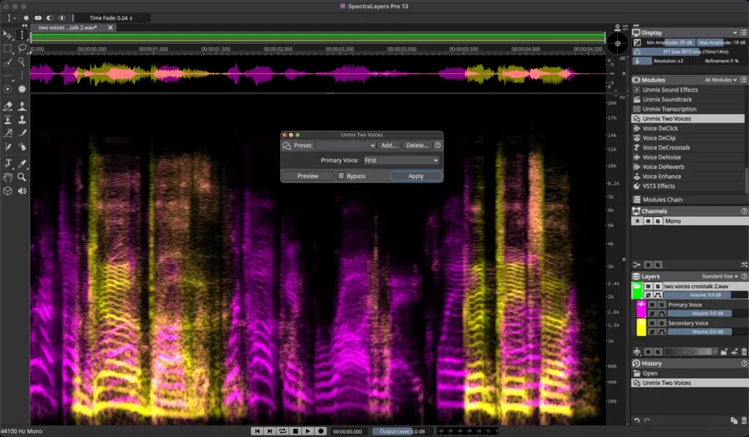Open the All Modules filter dropdown
The image size is (749, 437).
(x=721, y=79)
